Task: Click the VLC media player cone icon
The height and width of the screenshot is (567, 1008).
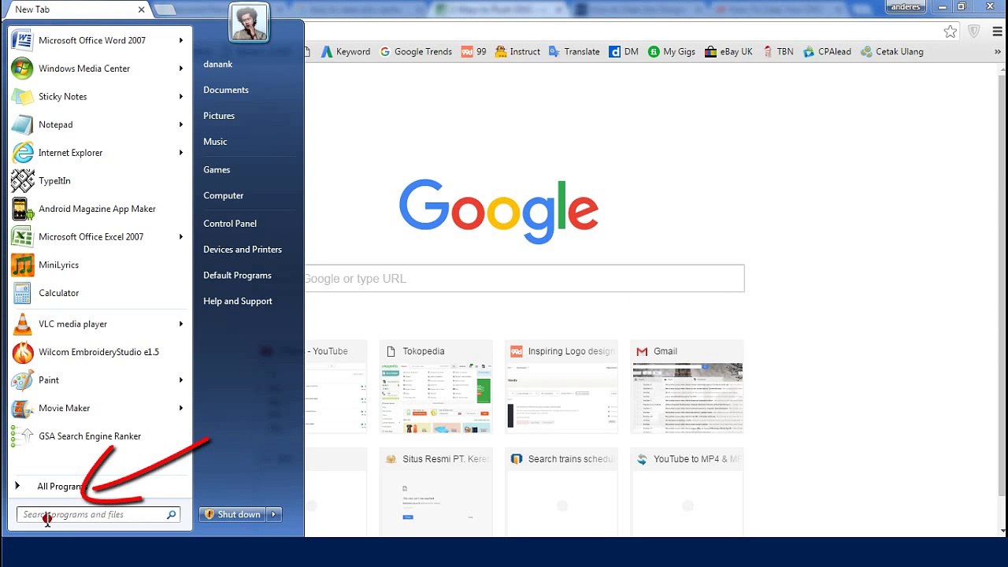Action: point(22,324)
